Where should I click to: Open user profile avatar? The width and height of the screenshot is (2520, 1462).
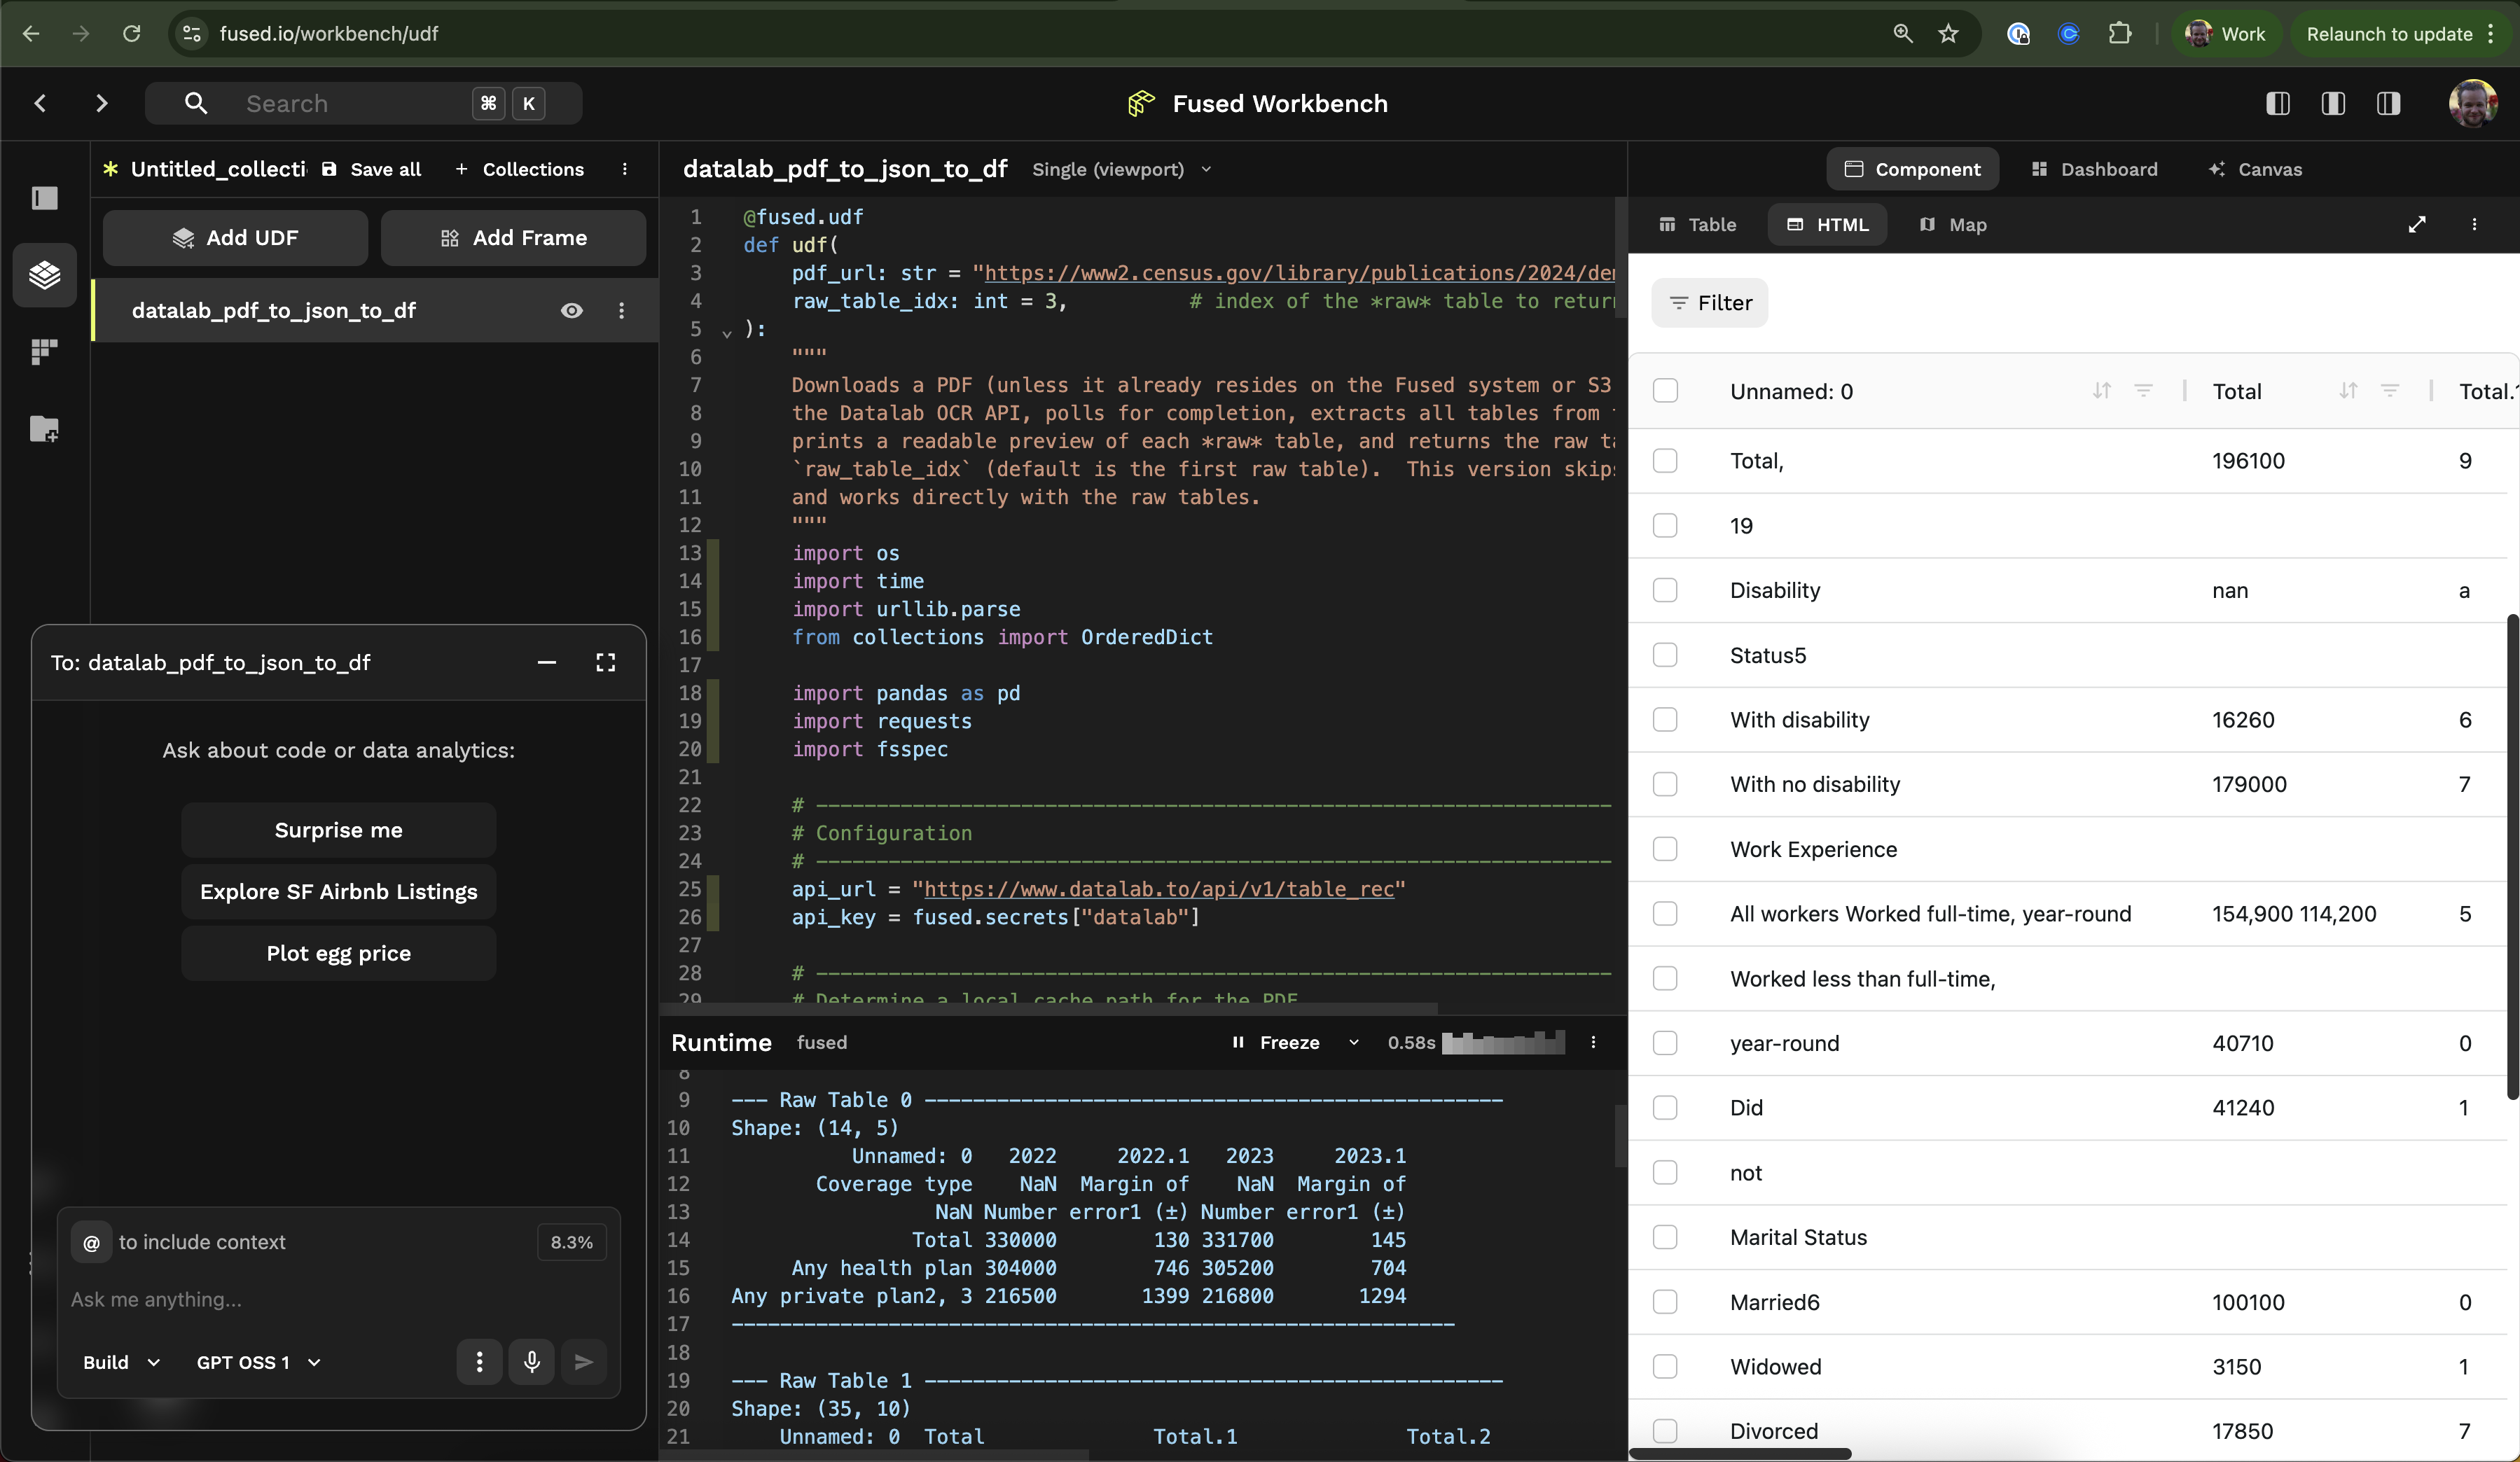pos(2473,103)
